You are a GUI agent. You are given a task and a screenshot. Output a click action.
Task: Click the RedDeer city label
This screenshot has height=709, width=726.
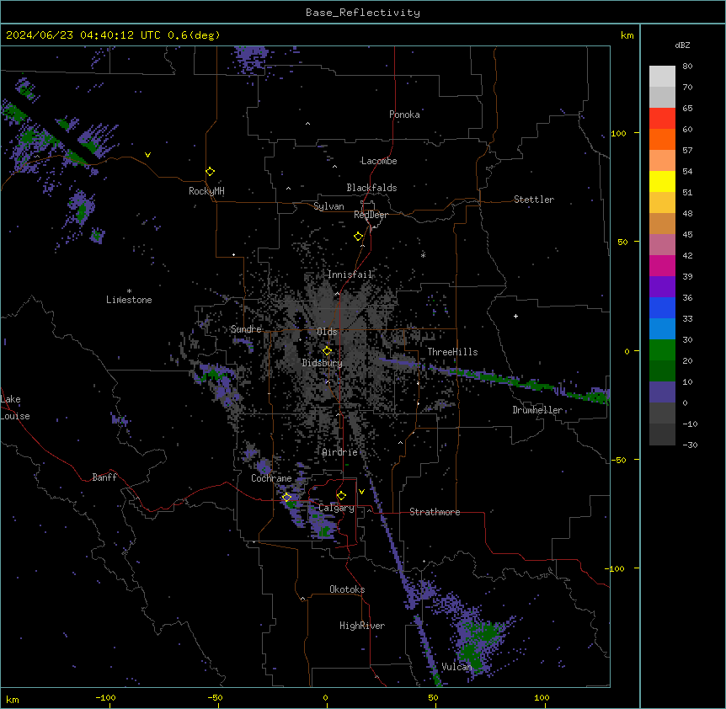(x=371, y=215)
